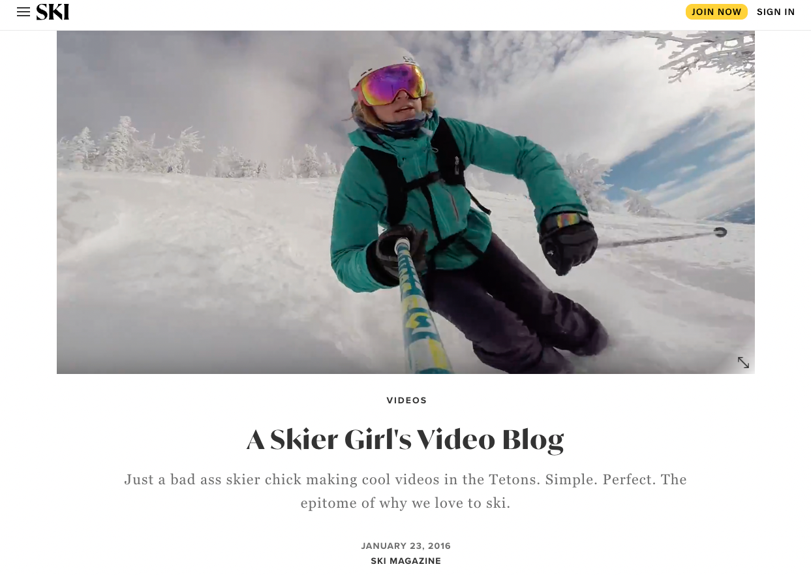Open the SIGN IN link

point(776,12)
